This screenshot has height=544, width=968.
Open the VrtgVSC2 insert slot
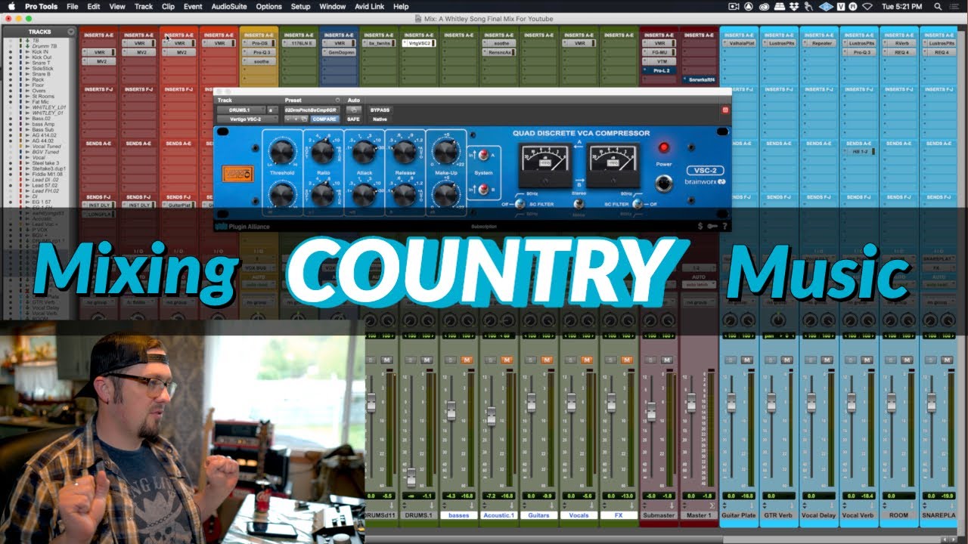(x=419, y=43)
